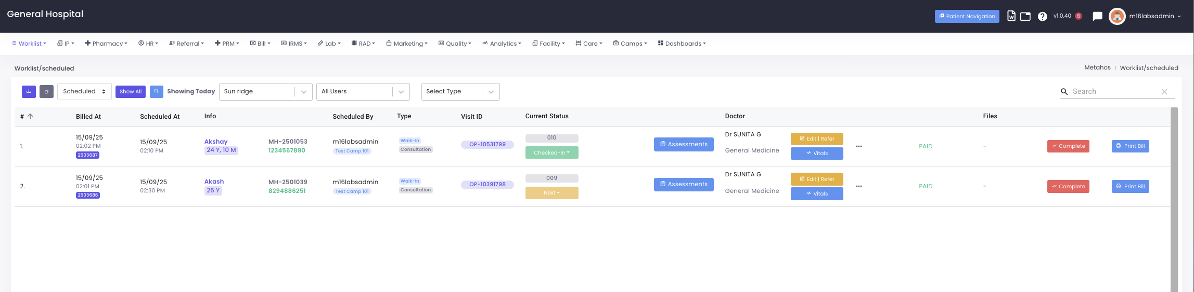The height and width of the screenshot is (292, 1194).
Task: Clear search with the X icon
Action: [1164, 92]
